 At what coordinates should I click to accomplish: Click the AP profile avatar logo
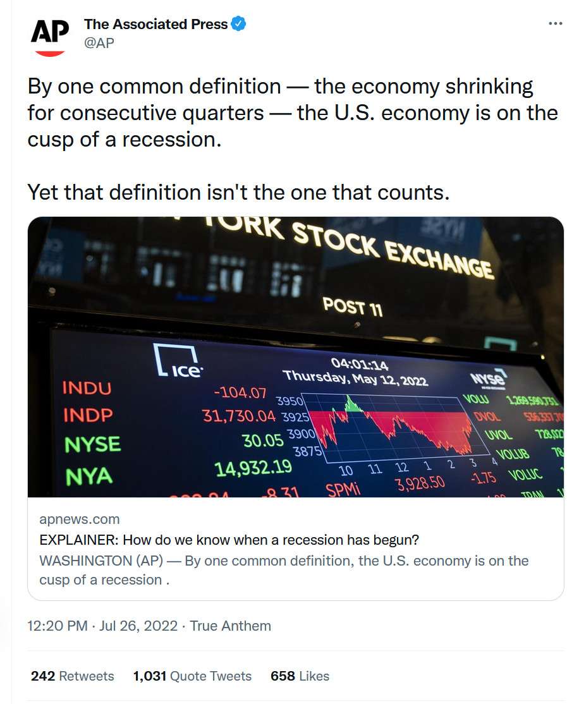pyautogui.click(x=50, y=37)
